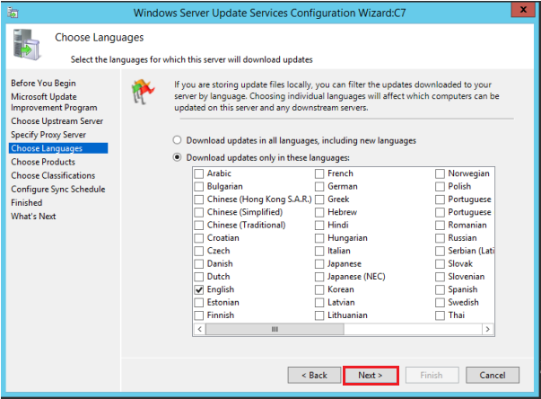Check the Japanese (NEC) checkbox
The image size is (541, 399).
(x=319, y=277)
